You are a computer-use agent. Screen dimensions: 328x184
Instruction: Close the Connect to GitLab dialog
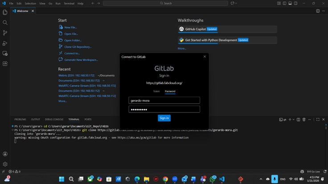click(x=205, y=56)
